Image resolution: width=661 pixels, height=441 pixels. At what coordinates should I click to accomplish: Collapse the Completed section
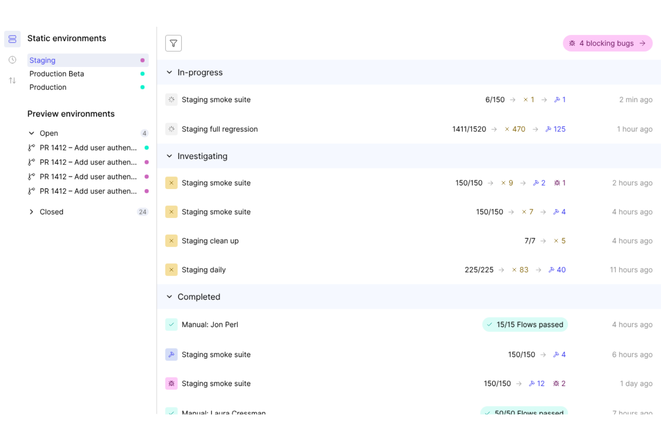tap(170, 297)
